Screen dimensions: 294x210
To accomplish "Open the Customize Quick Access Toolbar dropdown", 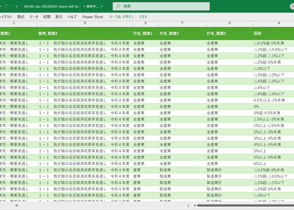I will pos(17,6).
